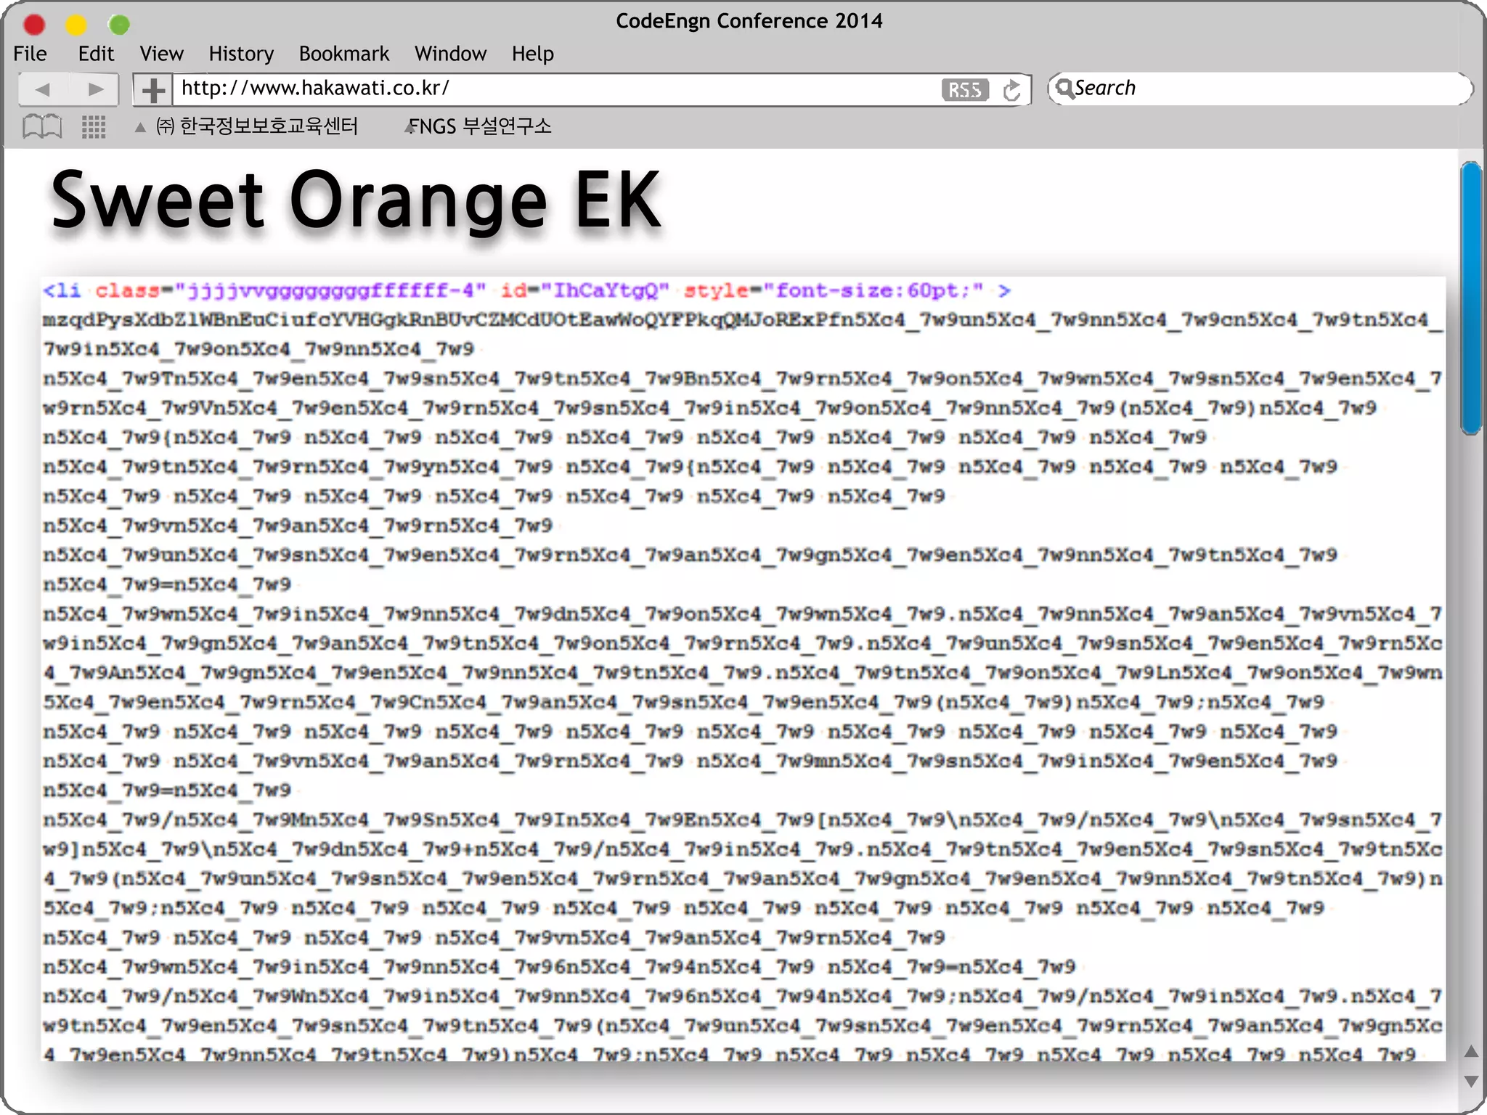Click the <li opening tag text
Screen dimensions: 1487x1115
[x=62, y=290]
